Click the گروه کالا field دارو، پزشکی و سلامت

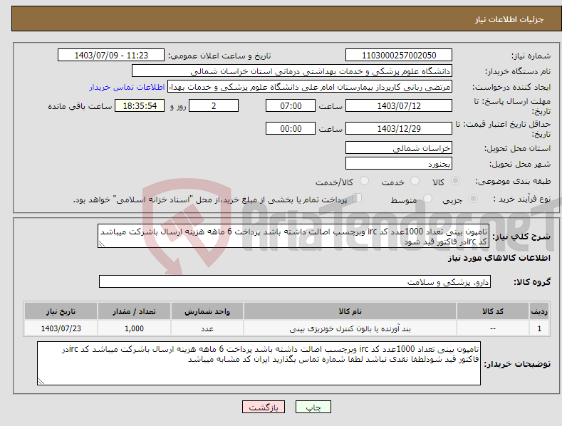[x=295, y=282]
